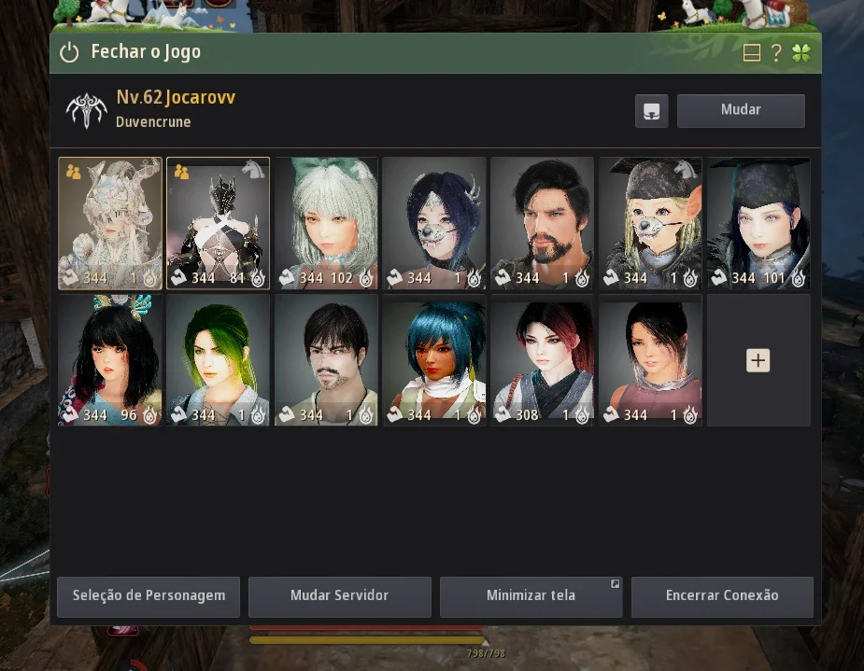Select the dark-blue-haired character wearing animal mask
864x671 pixels.
point(434,223)
